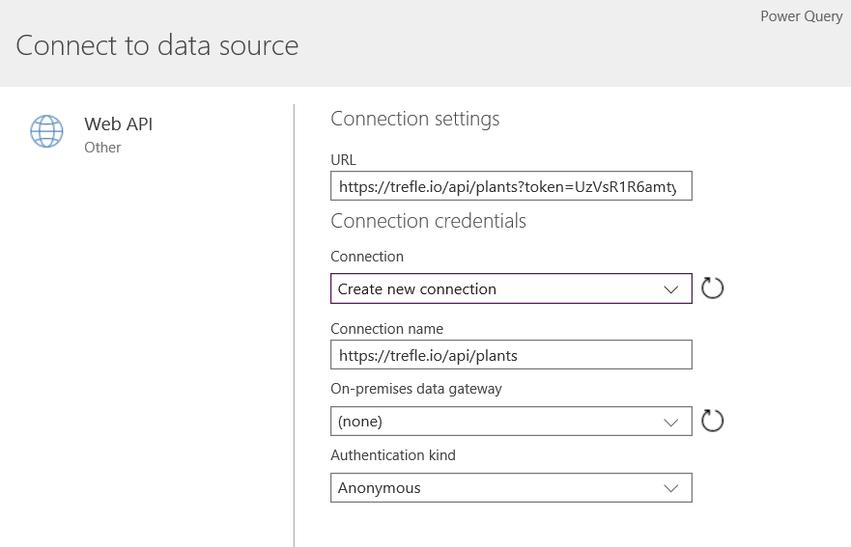The image size is (851, 547).
Task: Click the 'Anonymous' authentication value
Action: (x=379, y=488)
